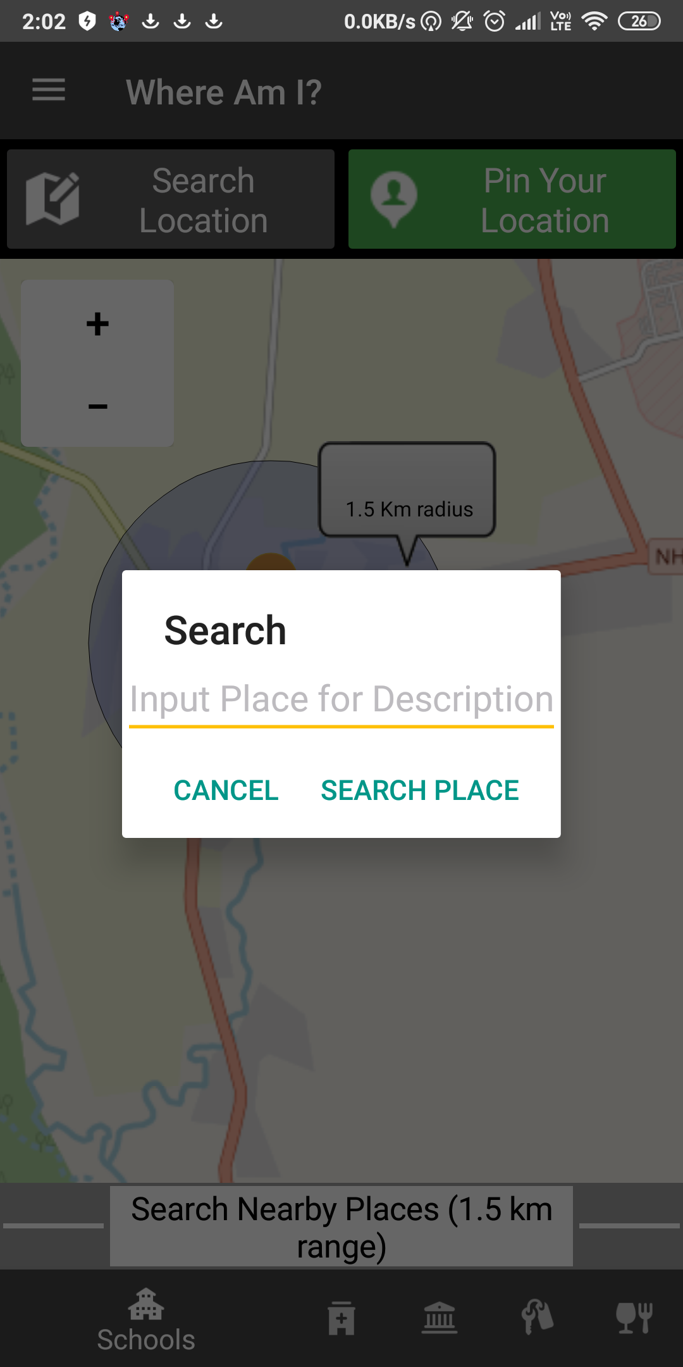Click the Search Location button label
Viewport: 683px width, 1367px height.
tap(204, 200)
